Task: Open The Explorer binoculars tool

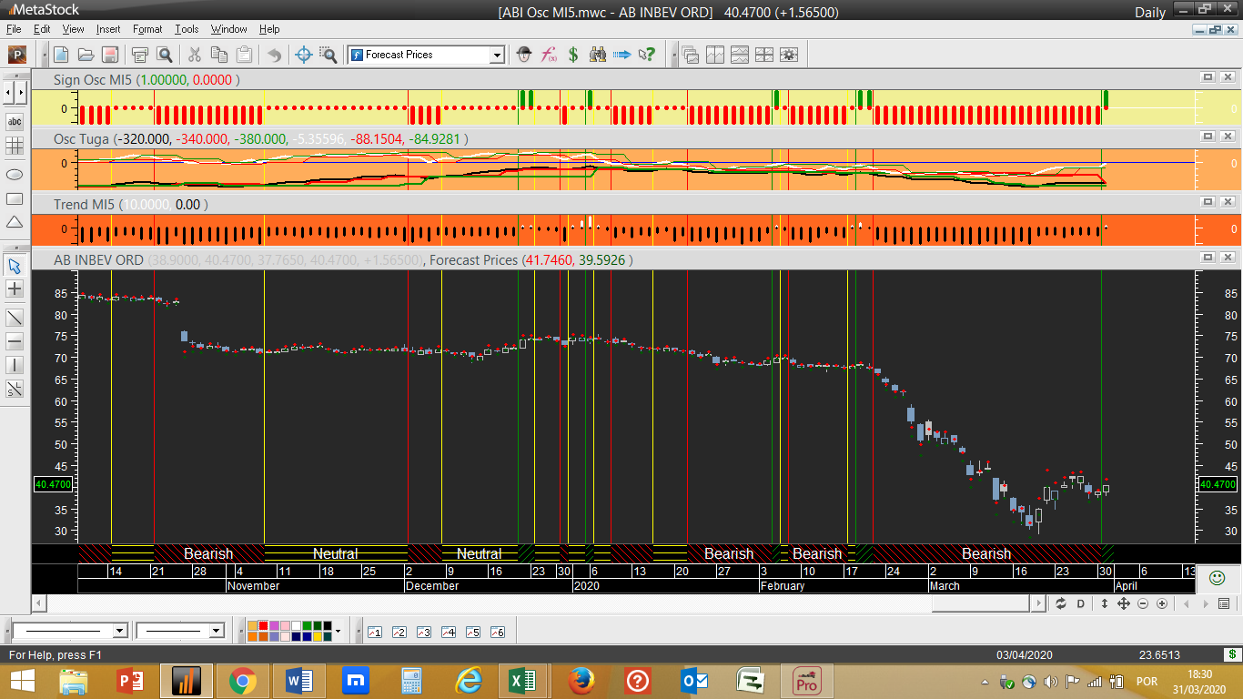Action: pos(598,55)
